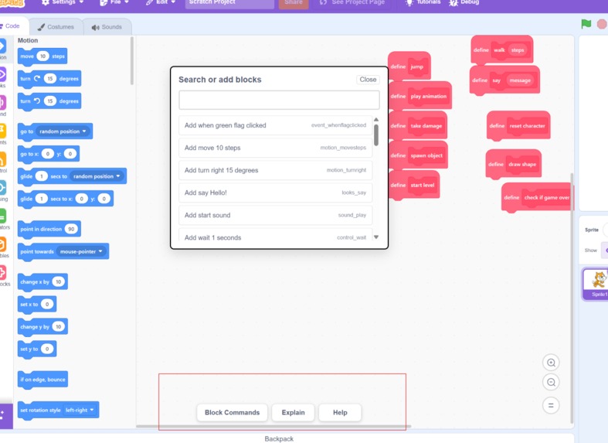Viewport: 608px width, 443px height.
Task: Focus the block search input field
Action: coord(279,100)
